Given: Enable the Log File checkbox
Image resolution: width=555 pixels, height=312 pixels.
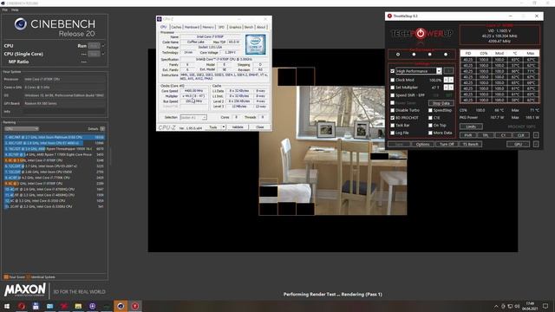Looking at the screenshot, I should [x=392, y=133].
